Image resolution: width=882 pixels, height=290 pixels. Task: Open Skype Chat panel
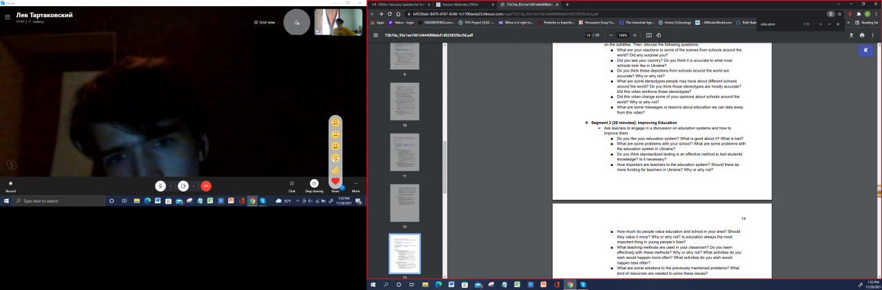(x=292, y=186)
